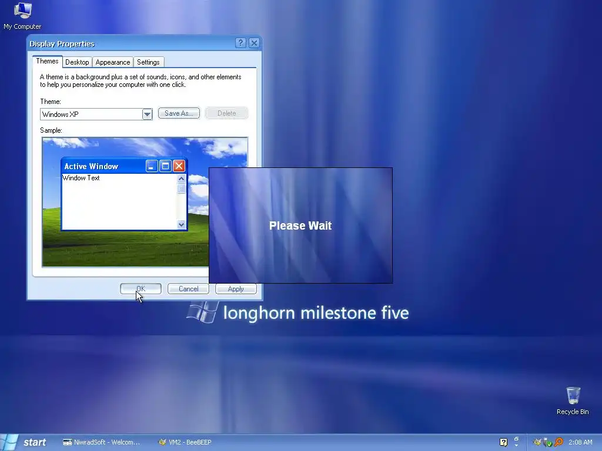This screenshot has width=602, height=451.
Task: Click the greyed Delete button
Action: pos(226,113)
